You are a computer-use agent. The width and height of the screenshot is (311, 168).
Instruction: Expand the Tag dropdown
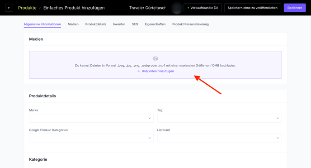pyautogui.click(x=219, y=118)
